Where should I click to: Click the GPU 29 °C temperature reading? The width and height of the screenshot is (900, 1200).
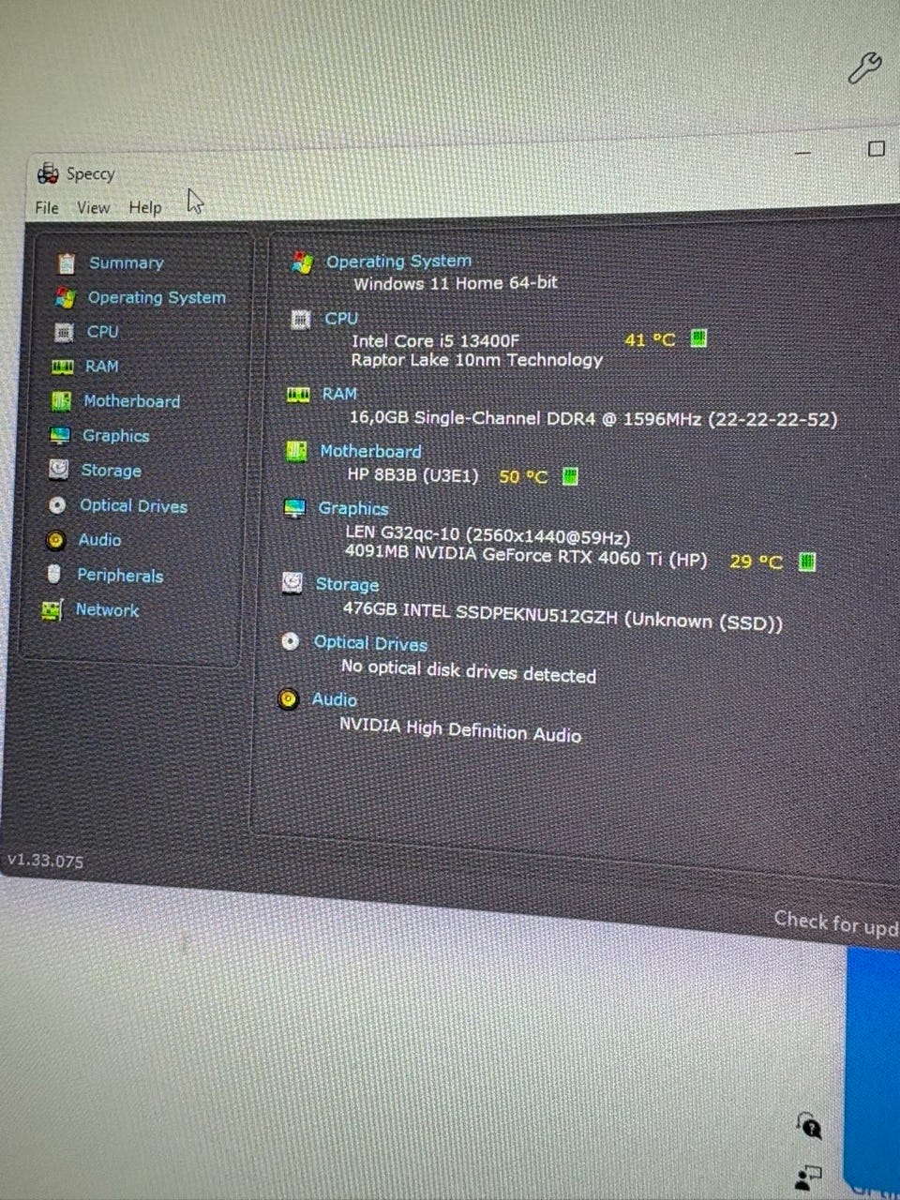click(x=756, y=562)
